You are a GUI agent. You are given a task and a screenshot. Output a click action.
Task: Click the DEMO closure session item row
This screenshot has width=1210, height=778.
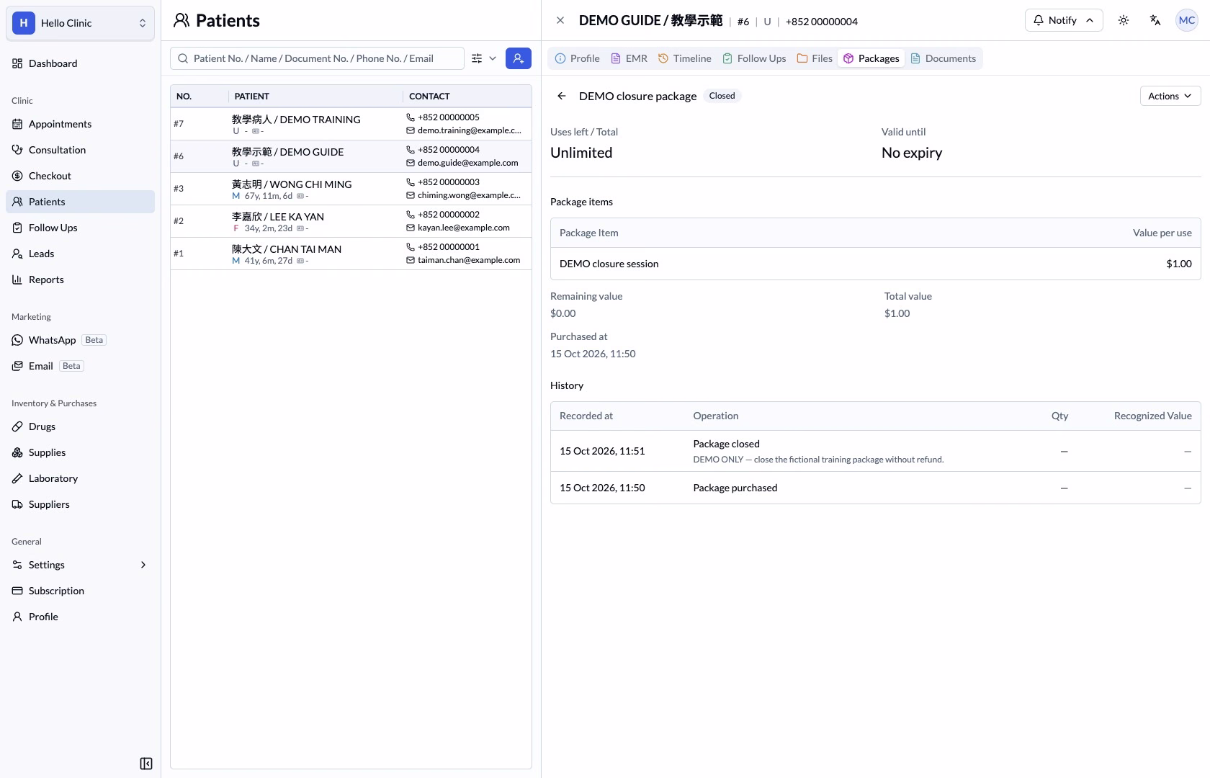click(x=875, y=264)
